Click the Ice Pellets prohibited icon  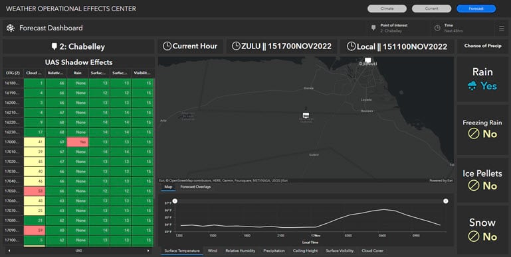[474, 185]
